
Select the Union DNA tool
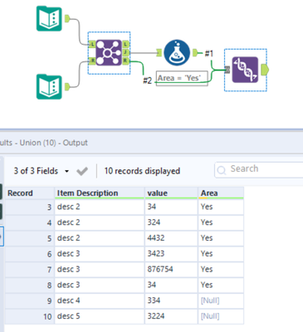coord(245,70)
